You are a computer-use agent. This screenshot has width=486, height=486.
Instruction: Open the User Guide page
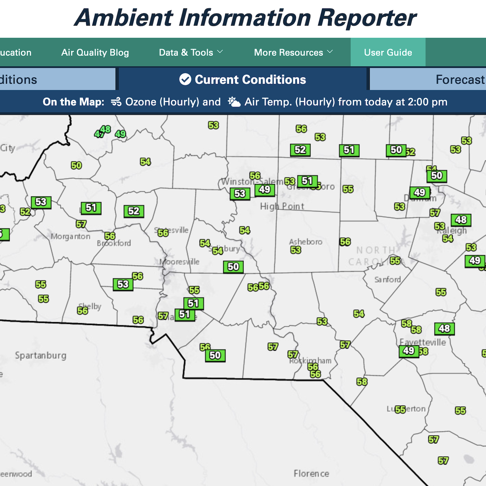coord(388,52)
